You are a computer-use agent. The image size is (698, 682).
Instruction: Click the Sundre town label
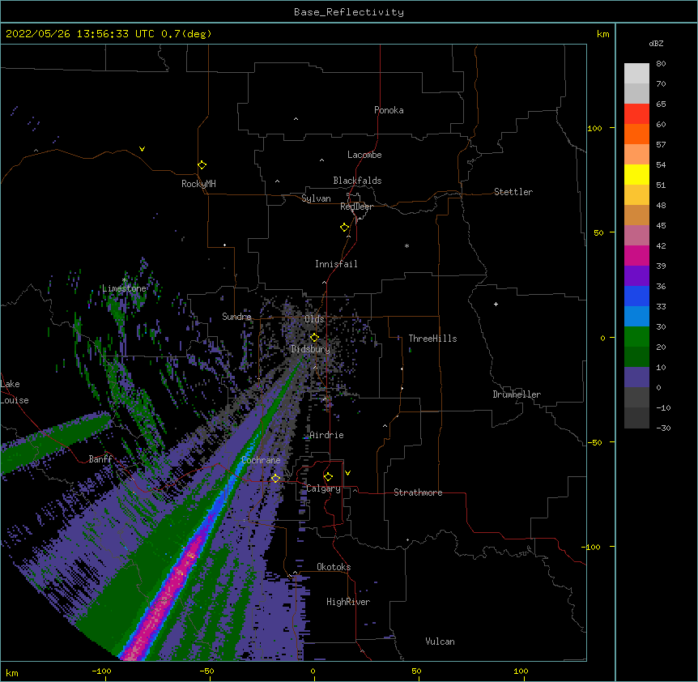click(236, 317)
